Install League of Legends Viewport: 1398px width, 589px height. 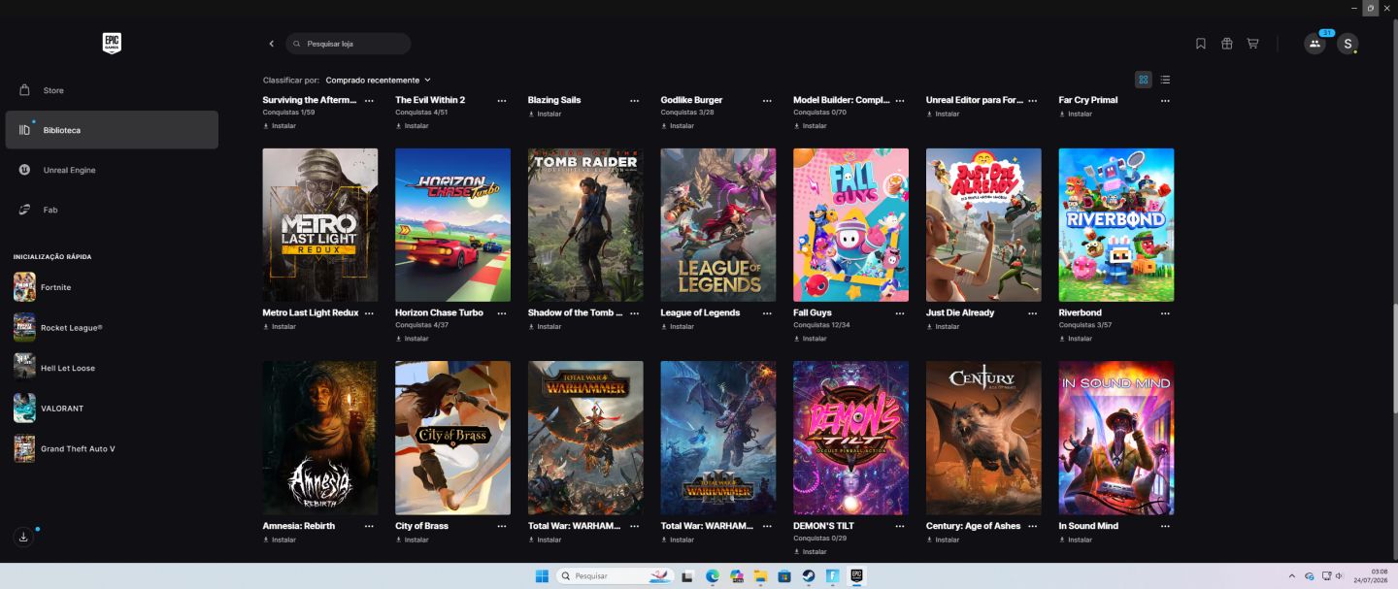click(x=678, y=327)
